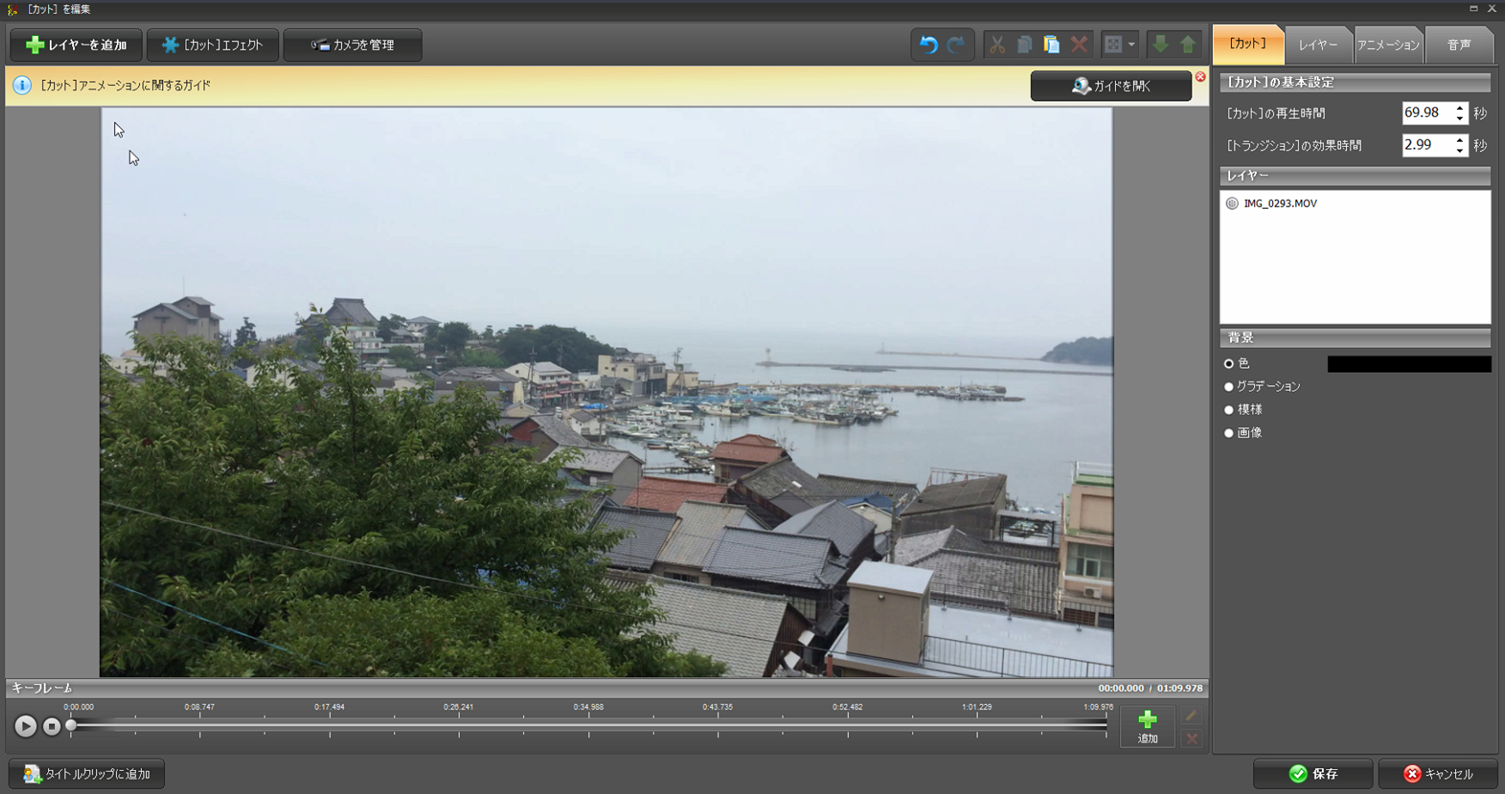Open the fit-to-frame dropdown arrow

(1131, 45)
